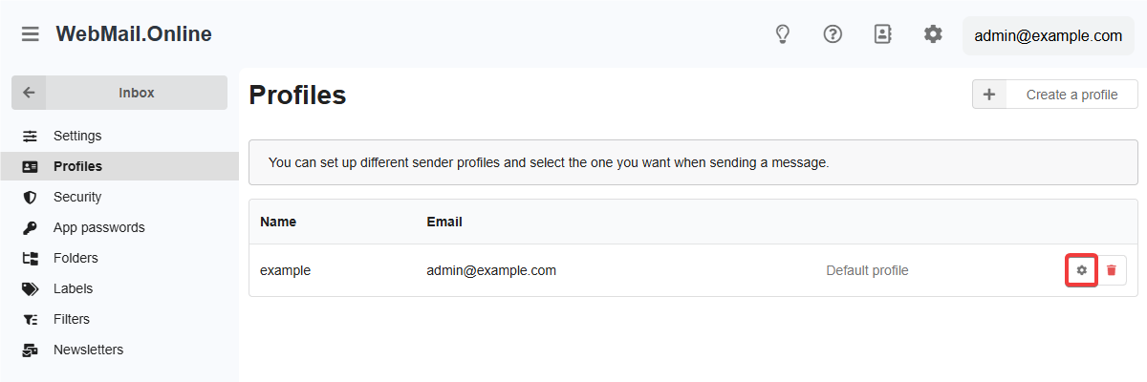Navigate to App passwords
1147x382 pixels.
coord(98,227)
